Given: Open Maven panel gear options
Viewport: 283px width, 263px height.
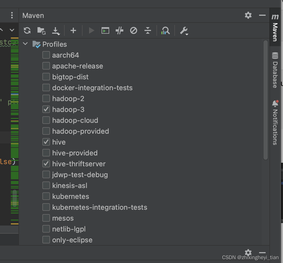Looking at the screenshot, I should point(248,15).
